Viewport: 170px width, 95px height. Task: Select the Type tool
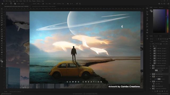2,45
